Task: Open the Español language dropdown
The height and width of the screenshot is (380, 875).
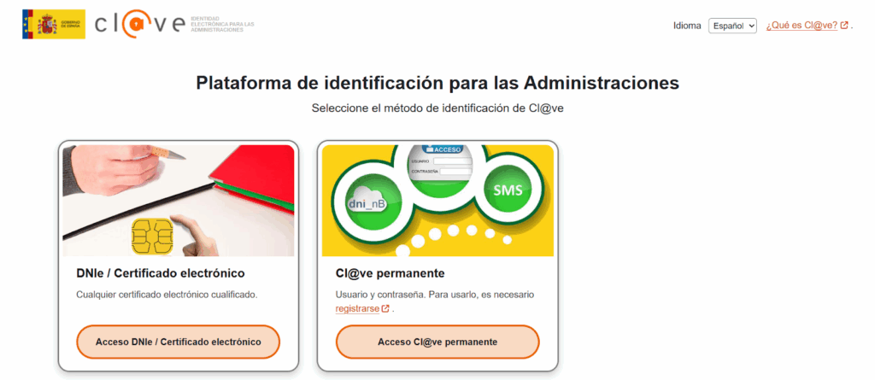Action: click(x=732, y=26)
